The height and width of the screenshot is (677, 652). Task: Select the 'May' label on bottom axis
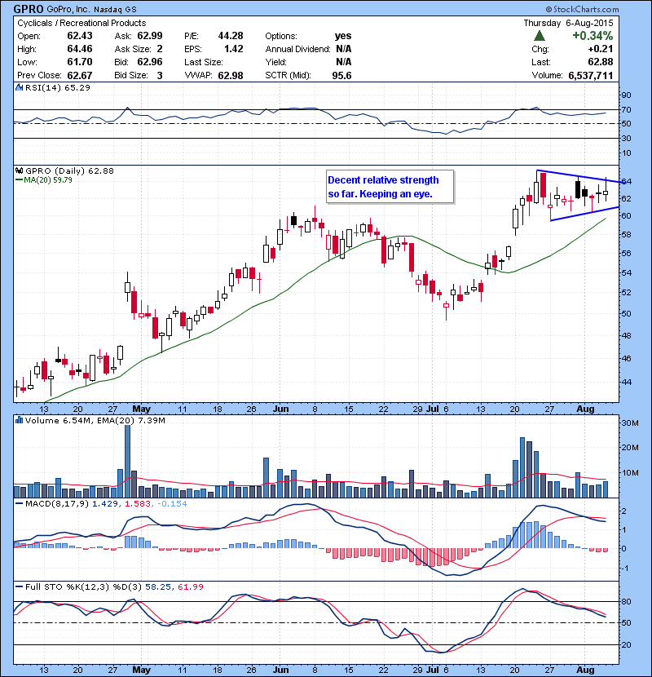[140, 671]
